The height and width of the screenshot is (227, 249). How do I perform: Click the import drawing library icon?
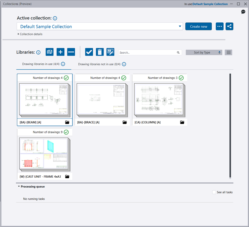(x=50, y=52)
